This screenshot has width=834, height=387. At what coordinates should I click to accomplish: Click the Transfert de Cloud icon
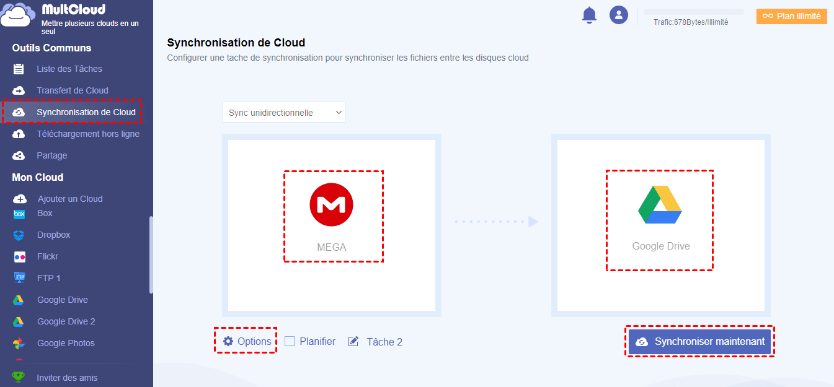pos(19,90)
